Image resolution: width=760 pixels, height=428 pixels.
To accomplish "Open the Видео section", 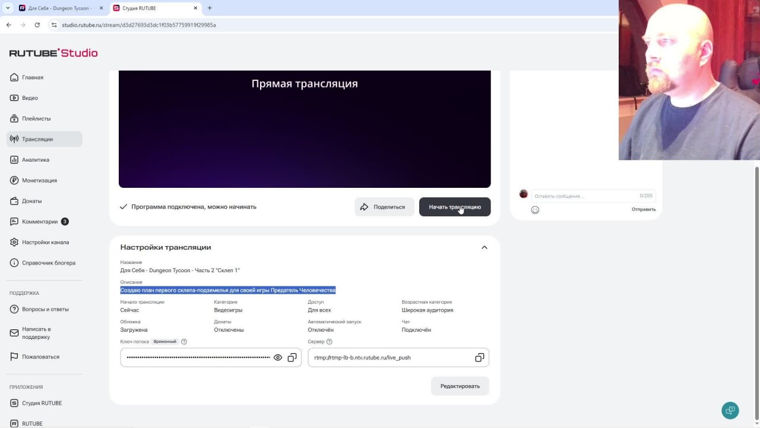I will (45, 98).
